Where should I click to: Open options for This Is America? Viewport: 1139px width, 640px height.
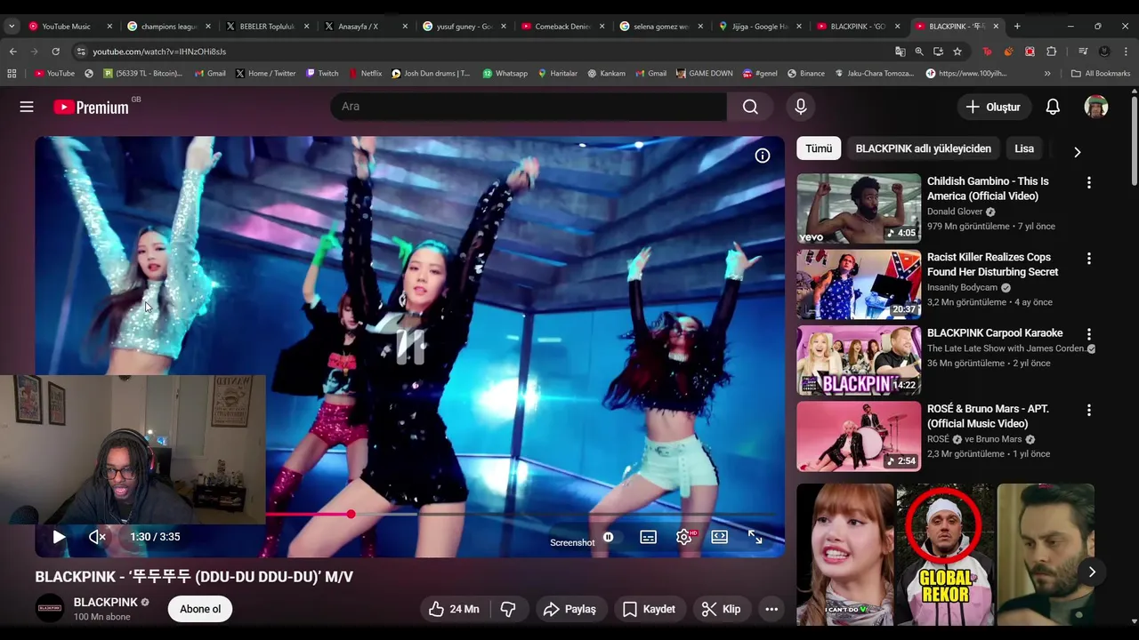1088,182
